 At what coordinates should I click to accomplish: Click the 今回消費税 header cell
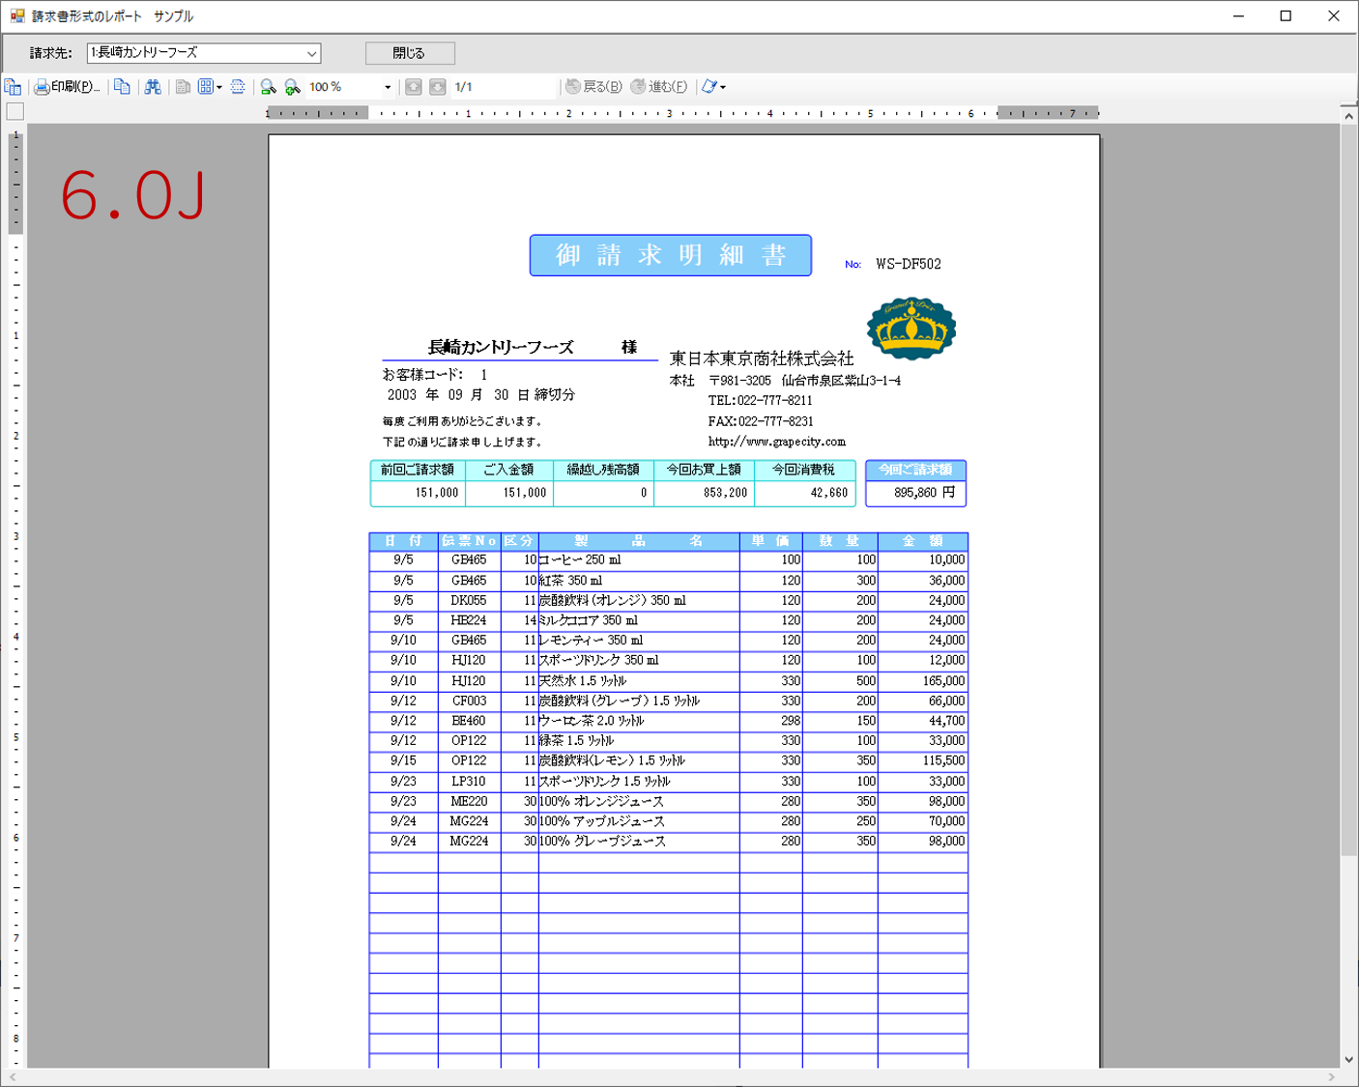804,470
